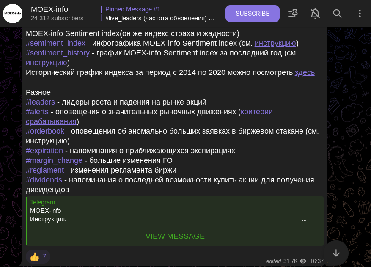Viewport: 371px width, 267px height.
Task: Open search in the channel
Action: [x=337, y=14]
